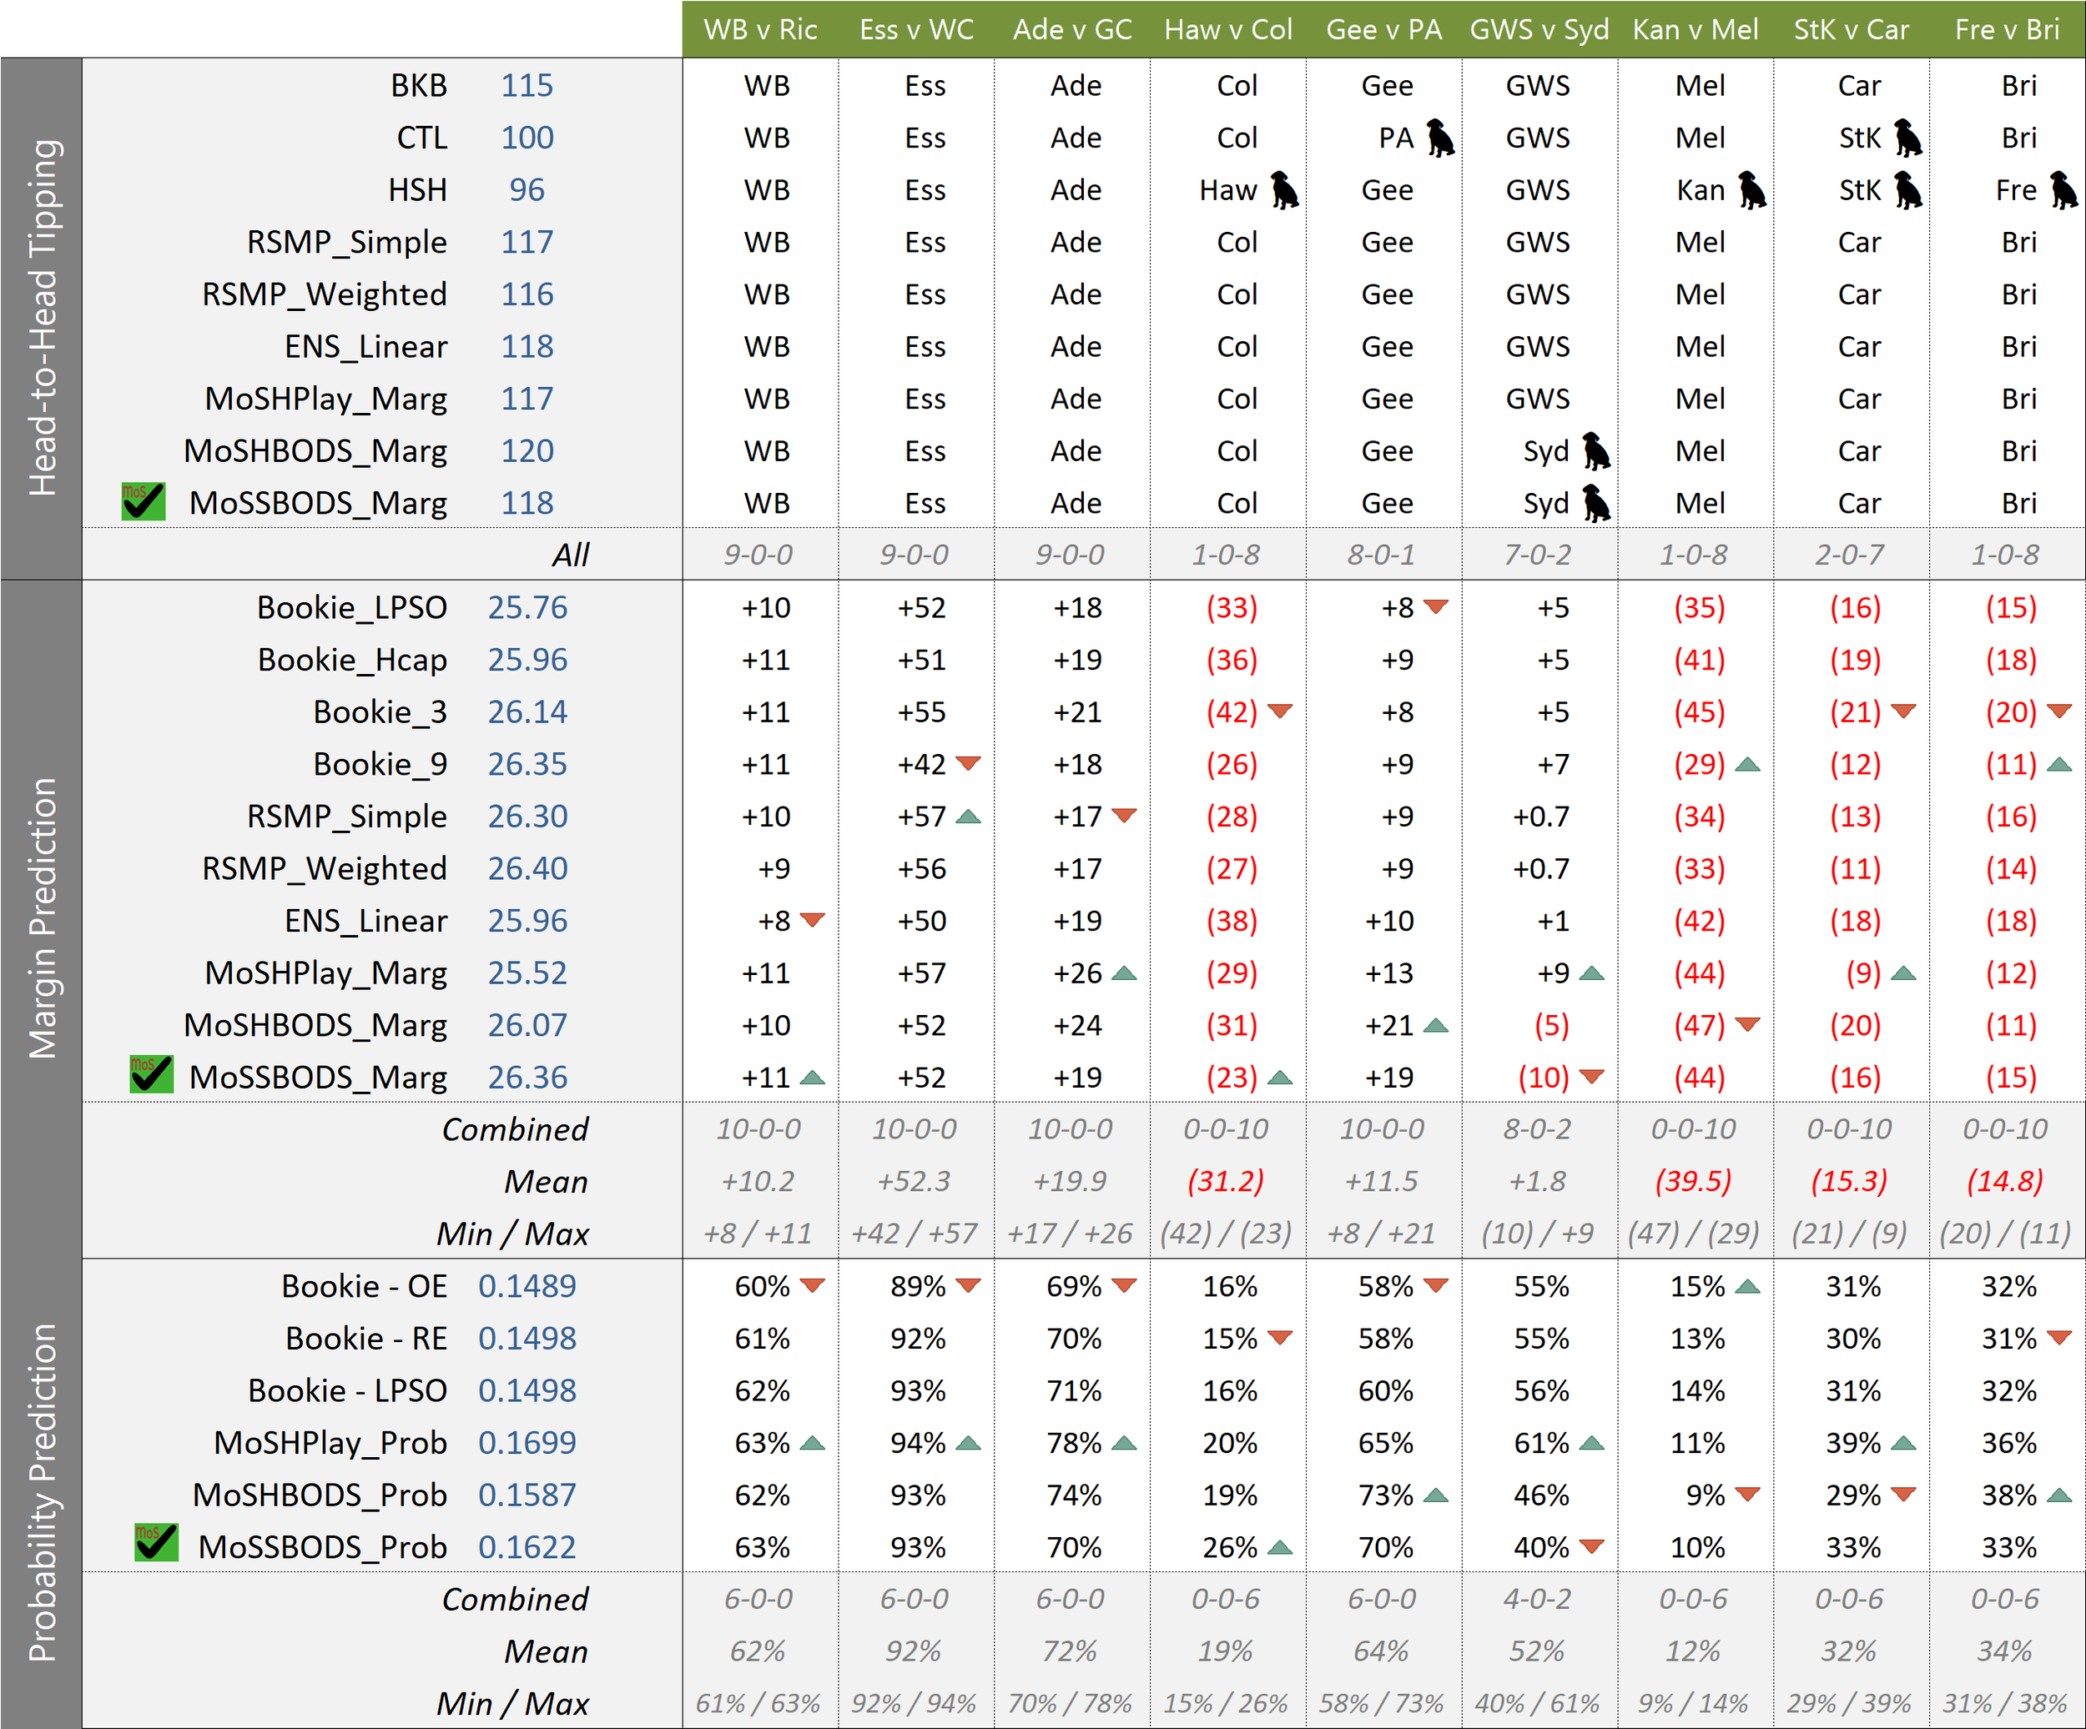The image size is (2086, 1729).
Task: Click red down arrow beside Bookie - RE 31%
Action: pyautogui.click(x=2059, y=1338)
